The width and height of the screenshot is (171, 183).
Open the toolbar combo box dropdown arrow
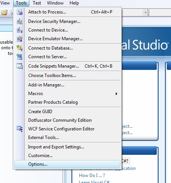145,12
